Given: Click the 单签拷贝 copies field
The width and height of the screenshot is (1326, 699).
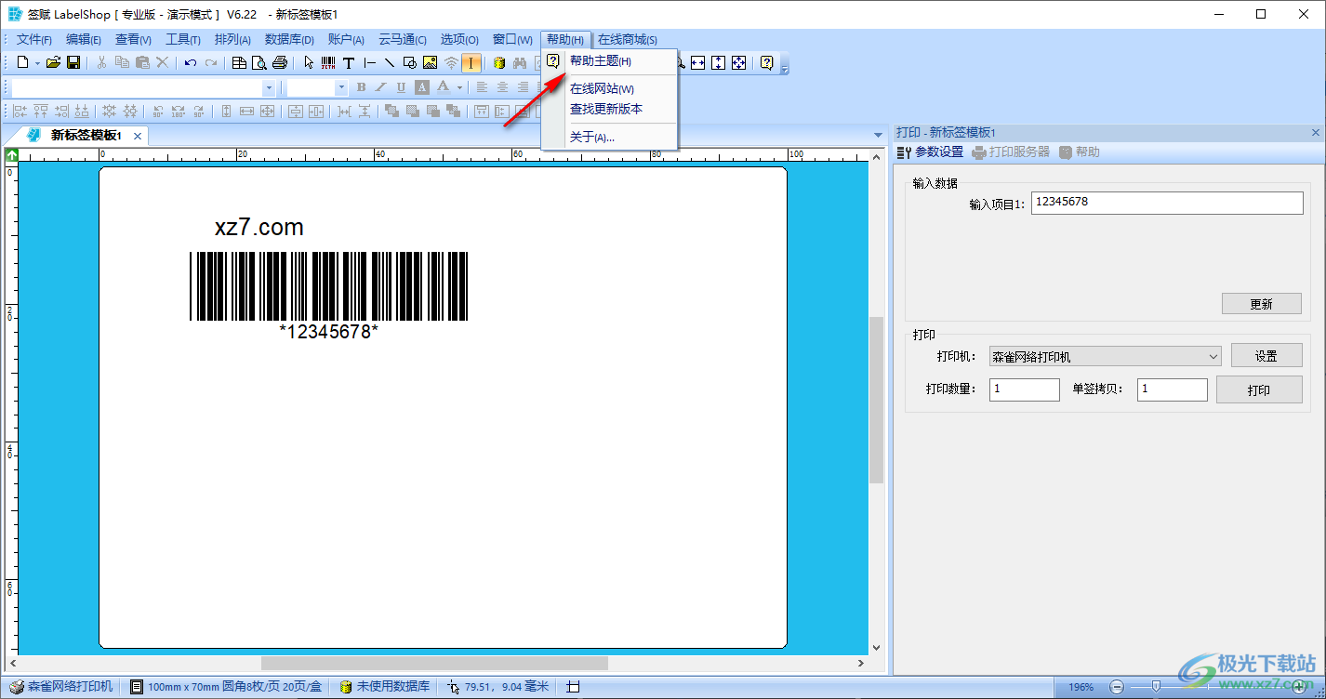Looking at the screenshot, I should click(x=1173, y=389).
